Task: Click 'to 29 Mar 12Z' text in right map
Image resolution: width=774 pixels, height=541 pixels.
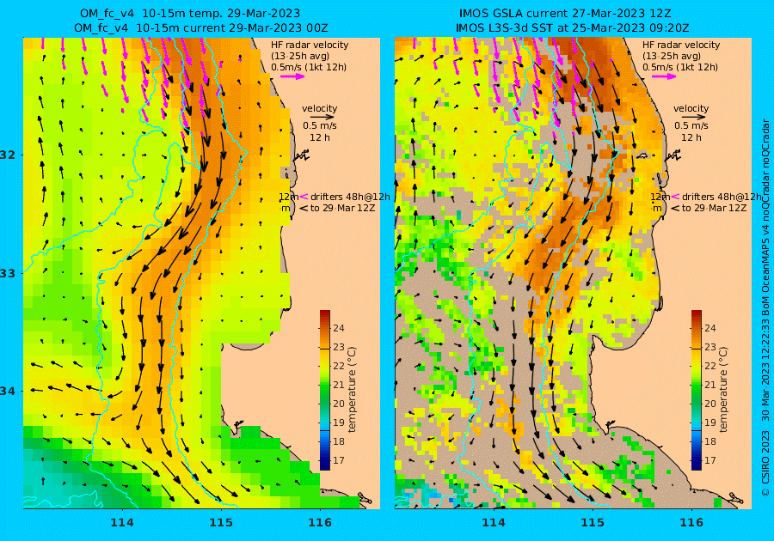Action: [714, 208]
